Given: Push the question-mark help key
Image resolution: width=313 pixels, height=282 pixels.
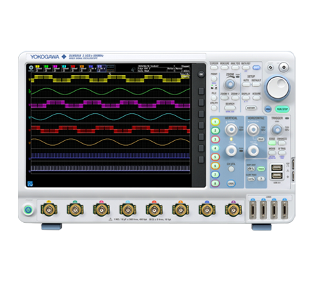Looking at the screenshot, I should (261, 179).
